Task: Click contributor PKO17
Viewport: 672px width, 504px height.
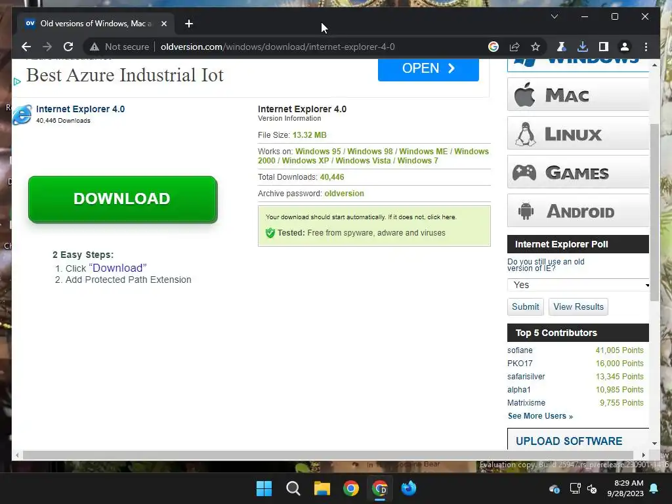Action: tap(520, 364)
